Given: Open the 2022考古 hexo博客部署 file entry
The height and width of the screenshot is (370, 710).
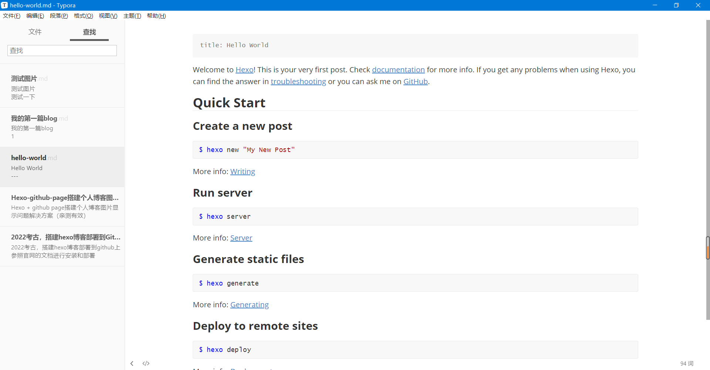Looking at the screenshot, I should pyautogui.click(x=62, y=246).
